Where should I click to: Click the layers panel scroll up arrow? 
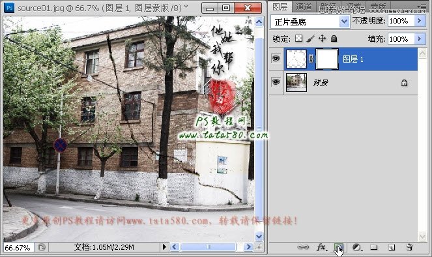[422, 53]
